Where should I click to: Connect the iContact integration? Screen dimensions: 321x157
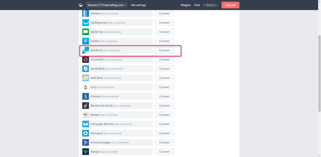pyautogui.click(x=165, y=96)
